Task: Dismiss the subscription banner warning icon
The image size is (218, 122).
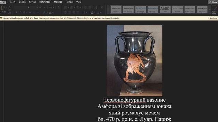Action: click(1, 18)
